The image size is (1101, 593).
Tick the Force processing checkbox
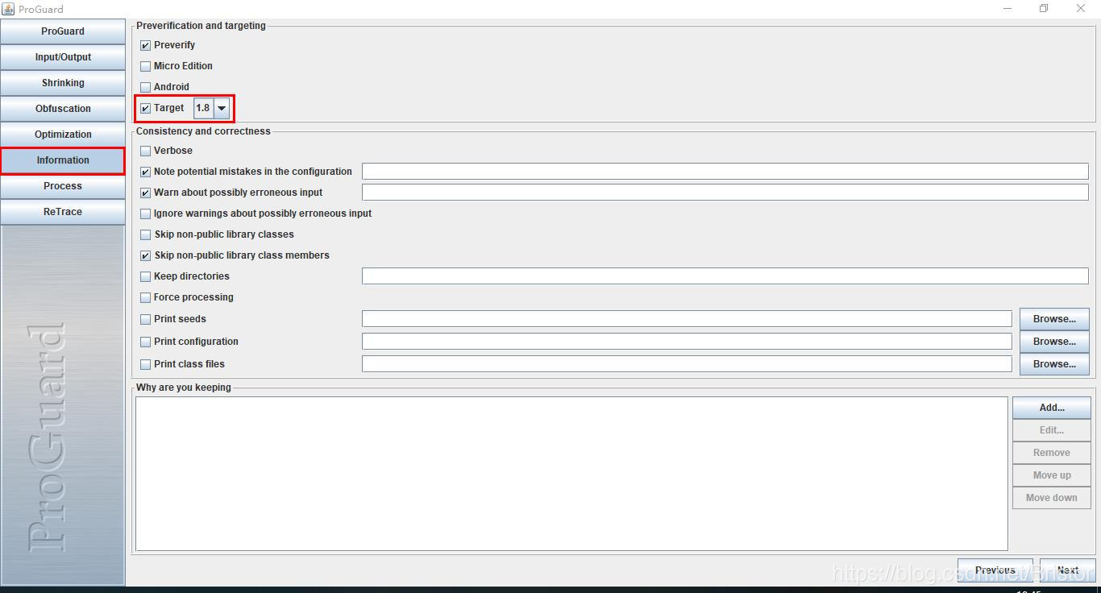pyautogui.click(x=145, y=298)
